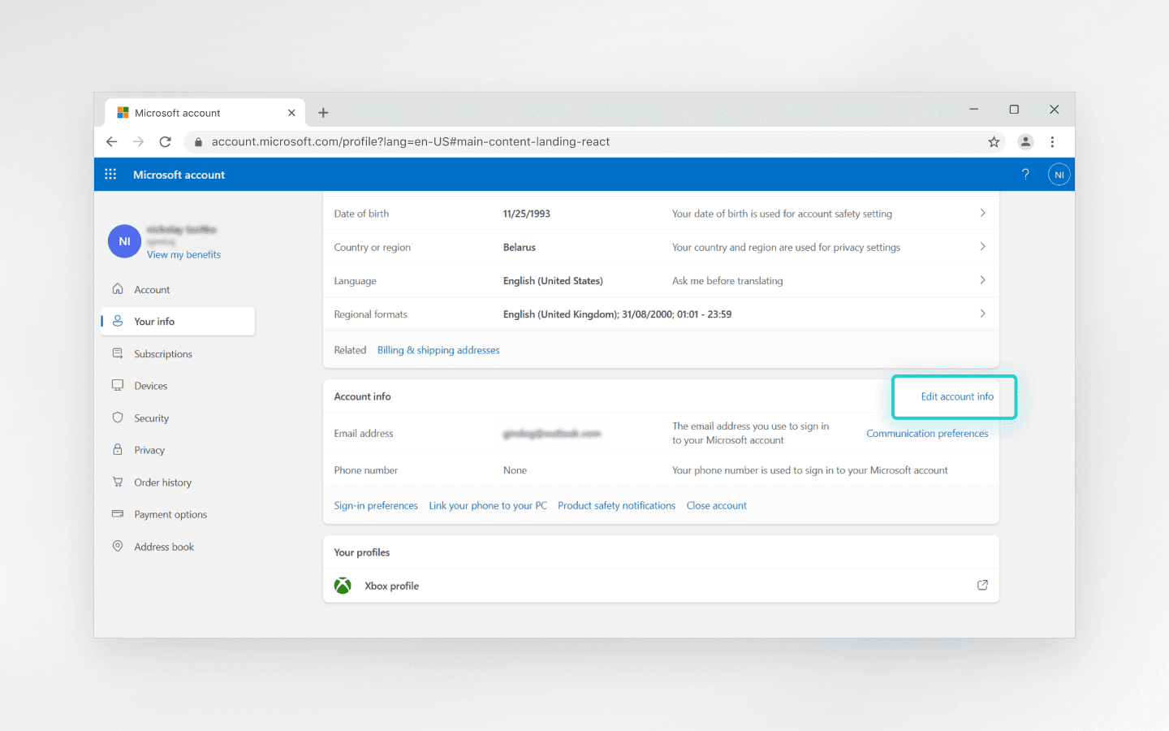
Task: Click the bookmark star in the address bar
Action: coord(994,141)
